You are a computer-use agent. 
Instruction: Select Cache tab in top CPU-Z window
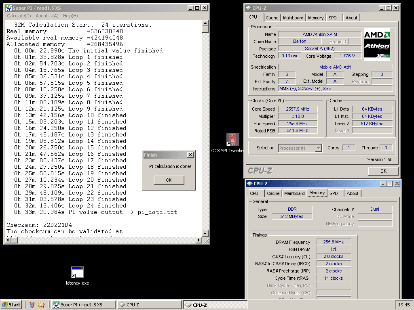point(272,18)
